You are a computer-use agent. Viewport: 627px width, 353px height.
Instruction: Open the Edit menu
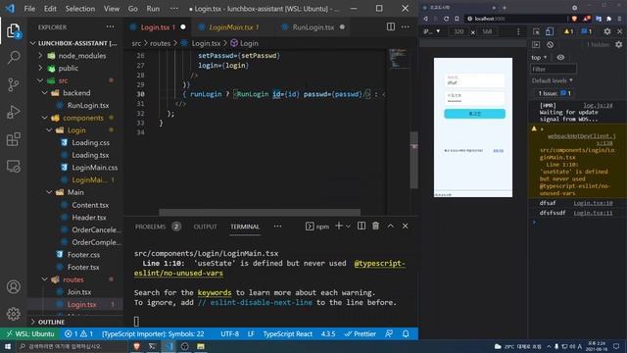[50, 9]
